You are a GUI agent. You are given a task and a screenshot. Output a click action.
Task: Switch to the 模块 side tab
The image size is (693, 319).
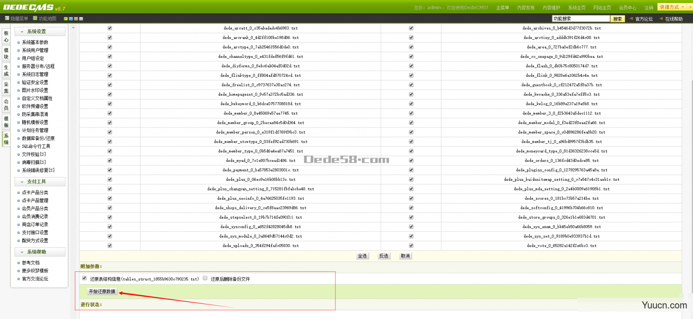coord(6,53)
